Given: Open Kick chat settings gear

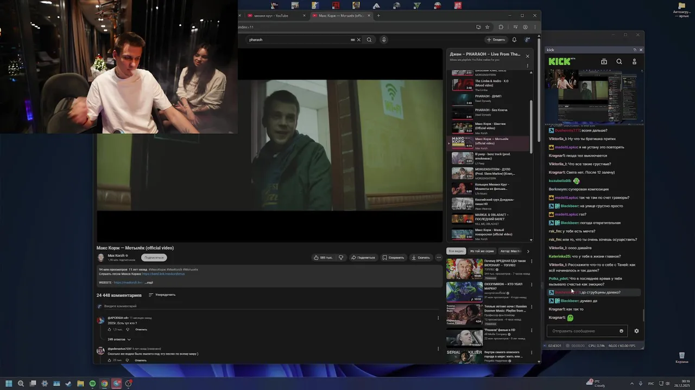Looking at the screenshot, I should (636, 331).
